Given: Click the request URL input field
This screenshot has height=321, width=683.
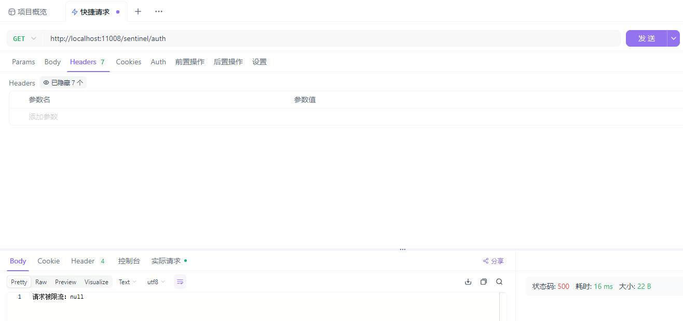Looking at the screenshot, I should pos(332,38).
